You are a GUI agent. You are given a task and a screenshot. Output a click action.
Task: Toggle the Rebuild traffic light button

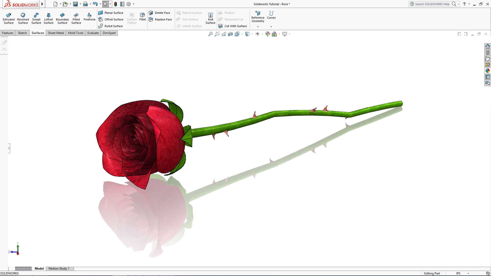click(x=116, y=4)
